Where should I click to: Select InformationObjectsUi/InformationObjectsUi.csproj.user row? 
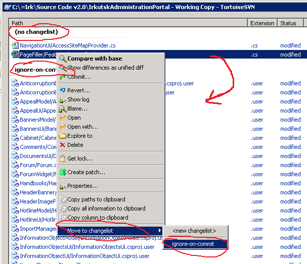[159, 247]
